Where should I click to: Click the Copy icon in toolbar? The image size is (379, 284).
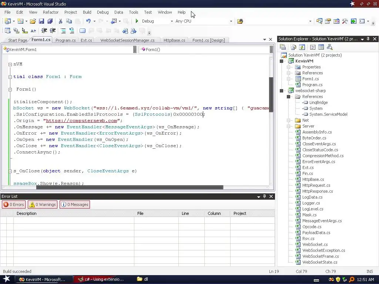[x=69, y=21]
